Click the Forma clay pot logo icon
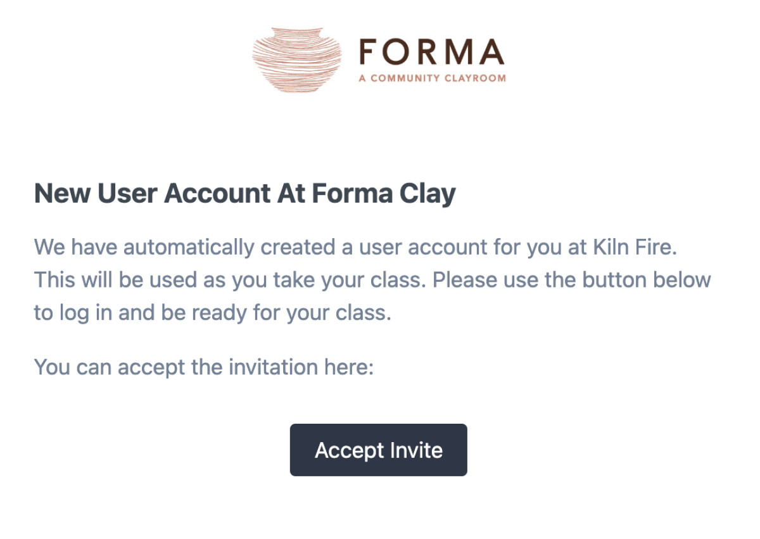The height and width of the screenshot is (539, 760). pos(297,60)
